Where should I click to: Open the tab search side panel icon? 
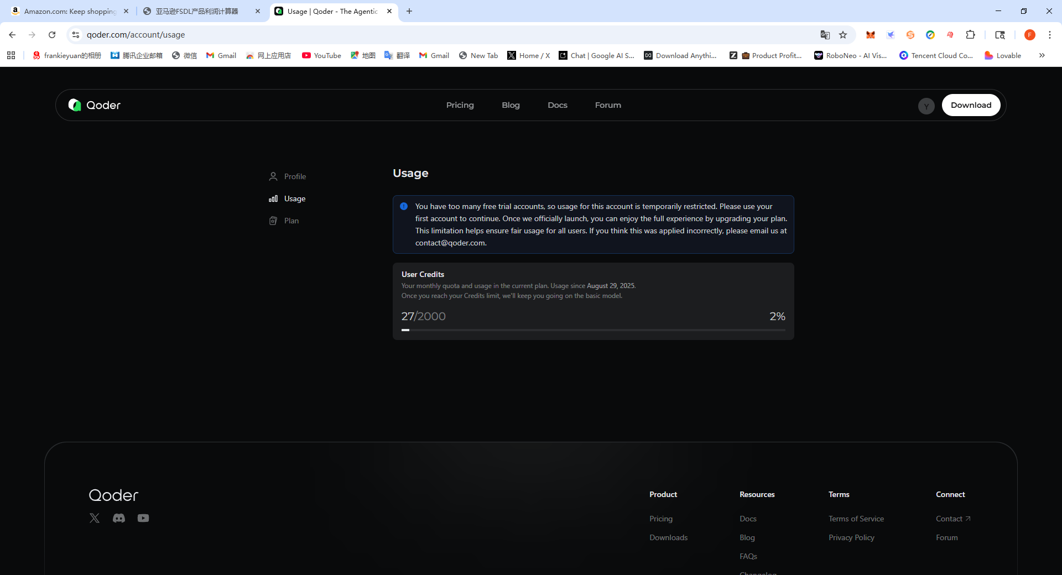1000,35
